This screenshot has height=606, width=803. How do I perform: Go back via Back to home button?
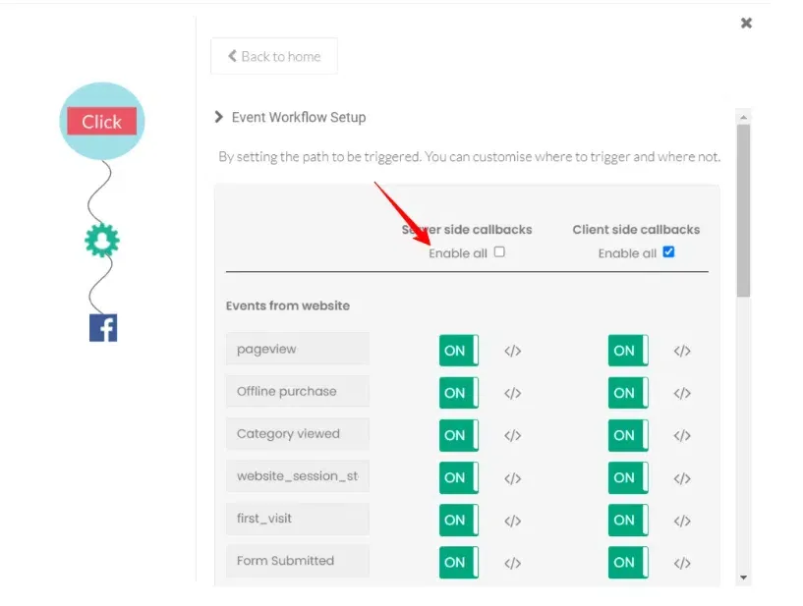[x=274, y=56]
